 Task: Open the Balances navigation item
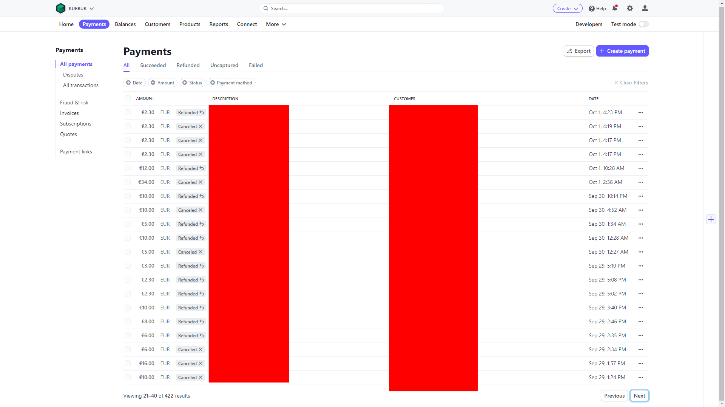pyautogui.click(x=125, y=24)
